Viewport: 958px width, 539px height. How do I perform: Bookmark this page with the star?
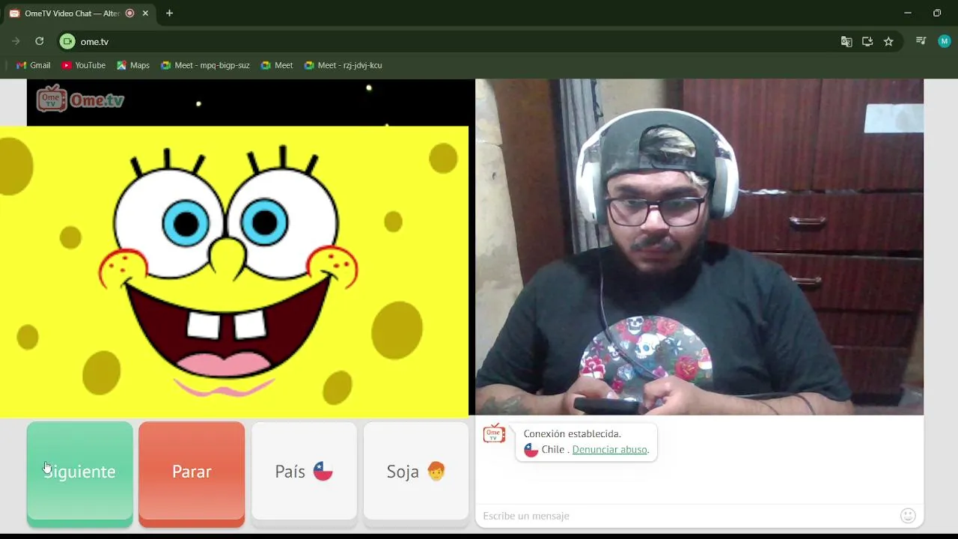click(x=888, y=42)
